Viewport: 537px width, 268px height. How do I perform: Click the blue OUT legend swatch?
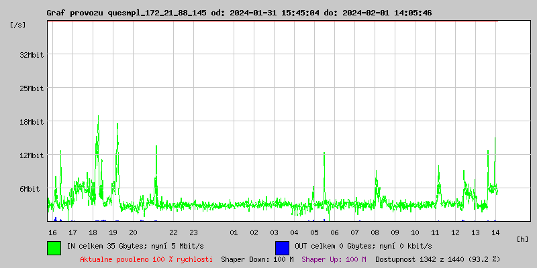(x=282, y=247)
